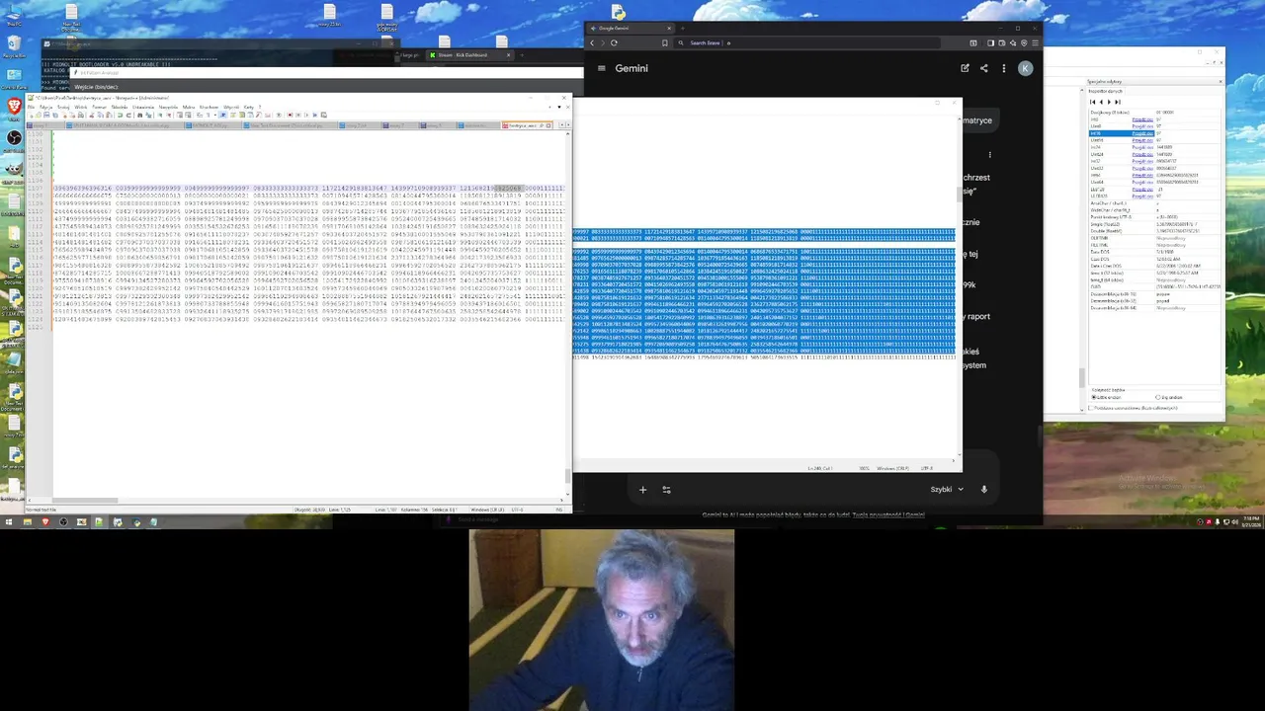1265x711 pixels.
Task: Click Play macro icon in Notepad++
Action: (x=307, y=115)
